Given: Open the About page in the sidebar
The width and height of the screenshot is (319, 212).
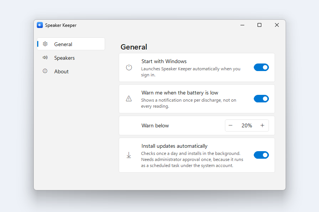Looking at the screenshot, I should point(71,71).
